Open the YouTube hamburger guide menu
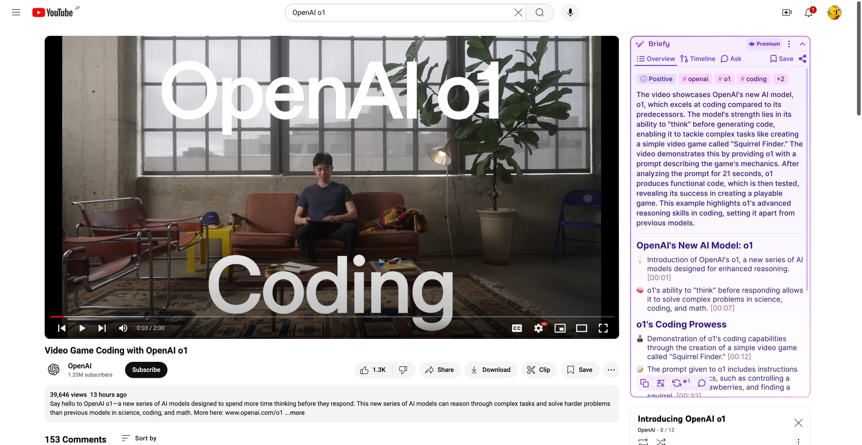 pos(16,12)
